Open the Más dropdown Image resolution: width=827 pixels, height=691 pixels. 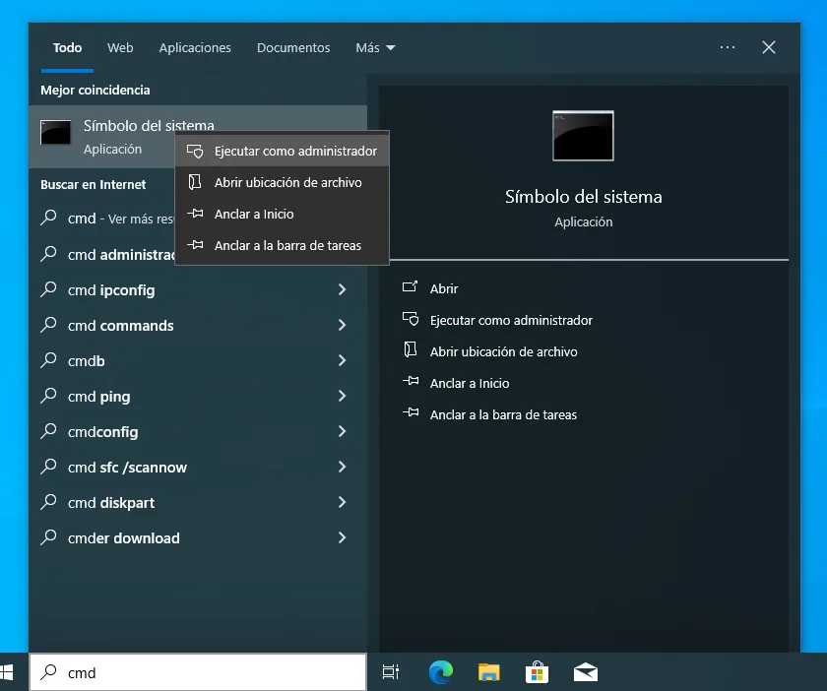pyautogui.click(x=375, y=48)
